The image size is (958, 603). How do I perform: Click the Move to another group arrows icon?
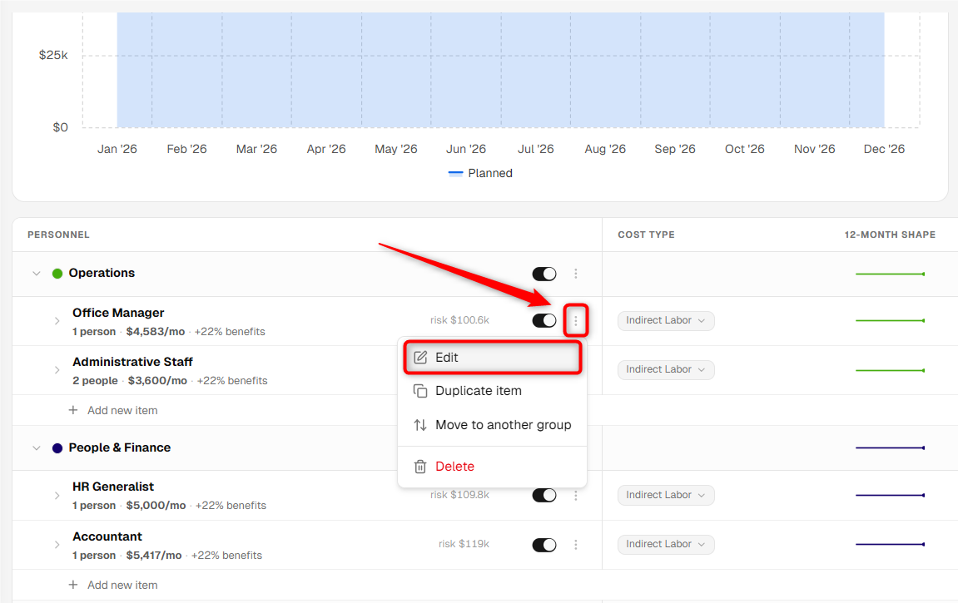point(420,425)
